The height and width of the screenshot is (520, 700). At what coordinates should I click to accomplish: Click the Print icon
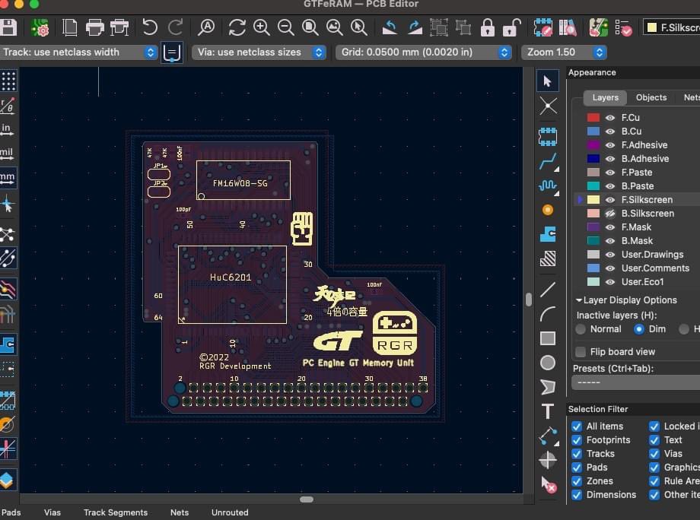pos(94,27)
